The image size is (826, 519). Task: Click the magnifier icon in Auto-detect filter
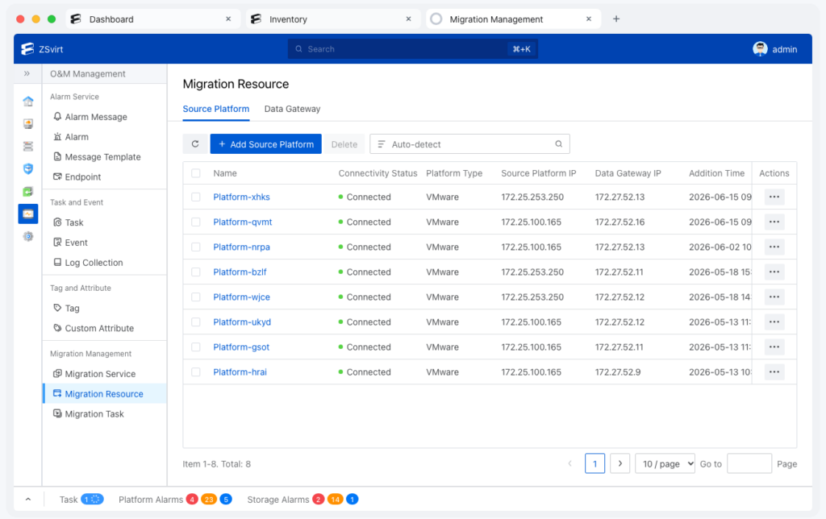(x=558, y=143)
